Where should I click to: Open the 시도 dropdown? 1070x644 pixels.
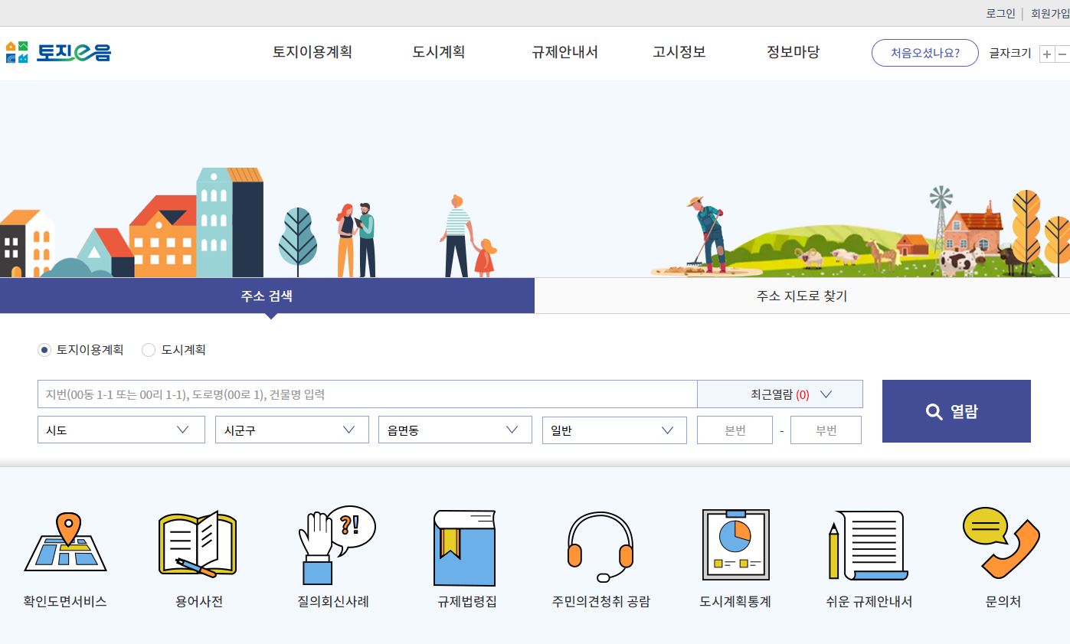[121, 430]
